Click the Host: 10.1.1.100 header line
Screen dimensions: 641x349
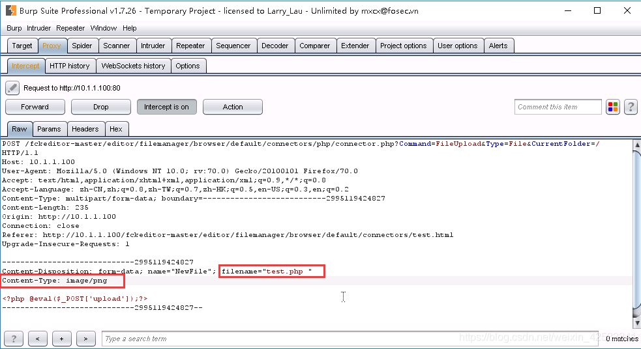(38, 162)
